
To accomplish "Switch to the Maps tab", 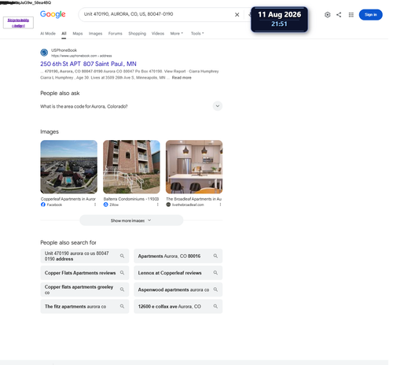I will tap(78, 34).
